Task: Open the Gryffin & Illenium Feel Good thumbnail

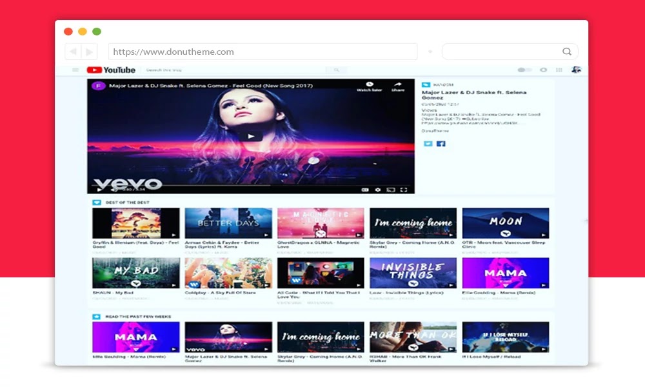Action: [135, 223]
